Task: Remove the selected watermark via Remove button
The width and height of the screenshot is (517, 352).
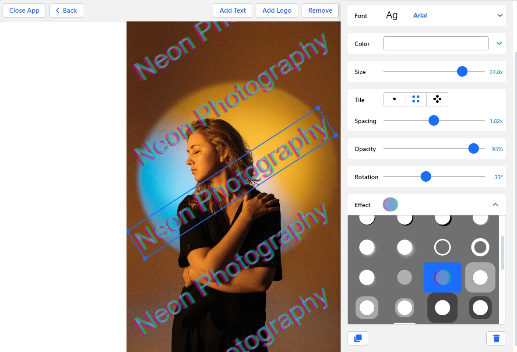Action: [x=320, y=10]
